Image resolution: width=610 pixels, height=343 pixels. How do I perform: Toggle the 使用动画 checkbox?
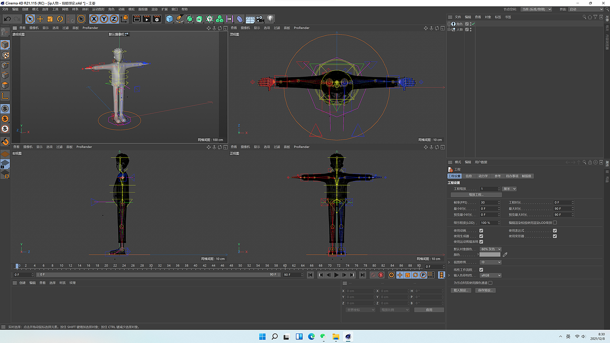tap(481, 231)
